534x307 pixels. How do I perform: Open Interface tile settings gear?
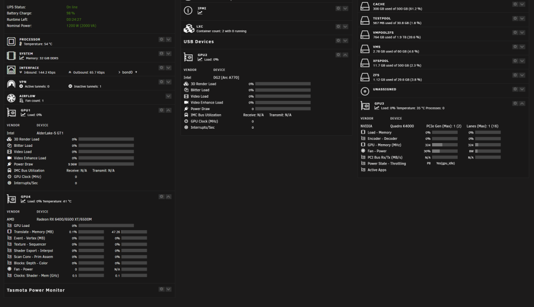pyautogui.click(x=161, y=68)
